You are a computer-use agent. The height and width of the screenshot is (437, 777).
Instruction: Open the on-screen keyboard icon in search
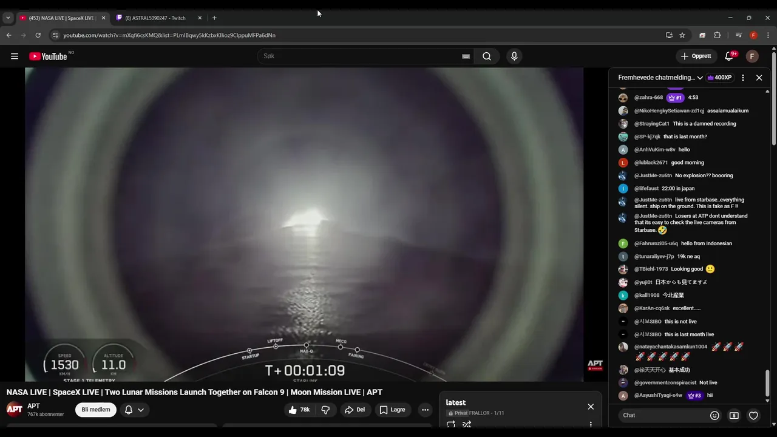(x=466, y=56)
